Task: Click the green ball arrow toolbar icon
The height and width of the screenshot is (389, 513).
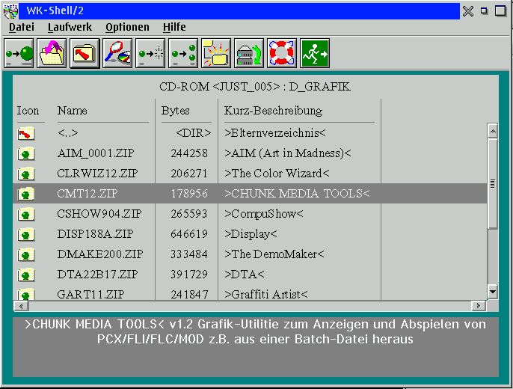Action: point(19,53)
